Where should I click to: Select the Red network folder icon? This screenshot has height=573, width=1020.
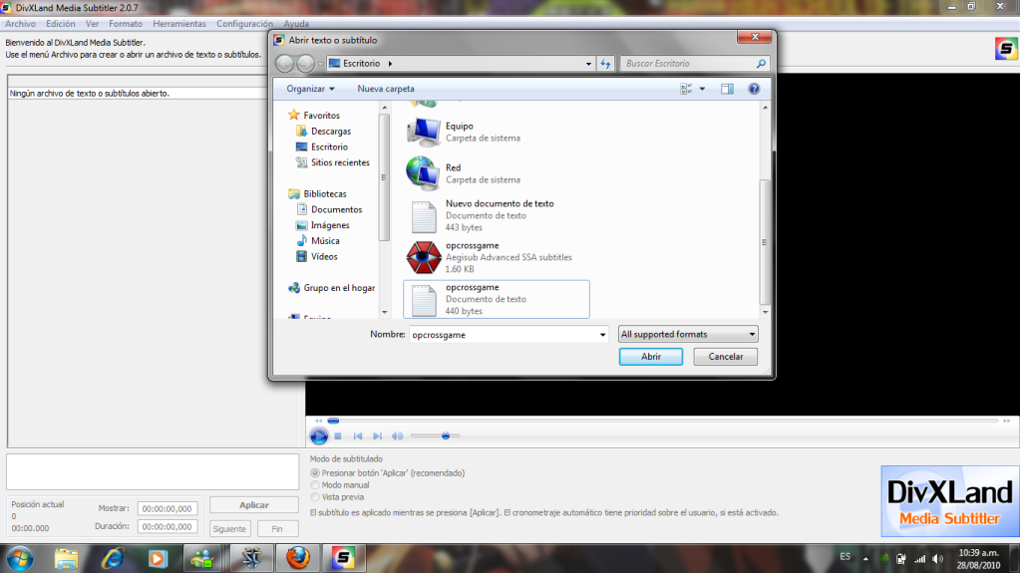click(x=423, y=173)
